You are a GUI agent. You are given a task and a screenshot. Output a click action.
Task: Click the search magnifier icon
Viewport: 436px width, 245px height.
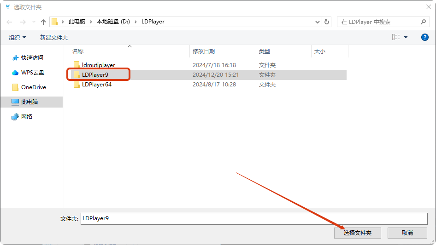(424, 22)
